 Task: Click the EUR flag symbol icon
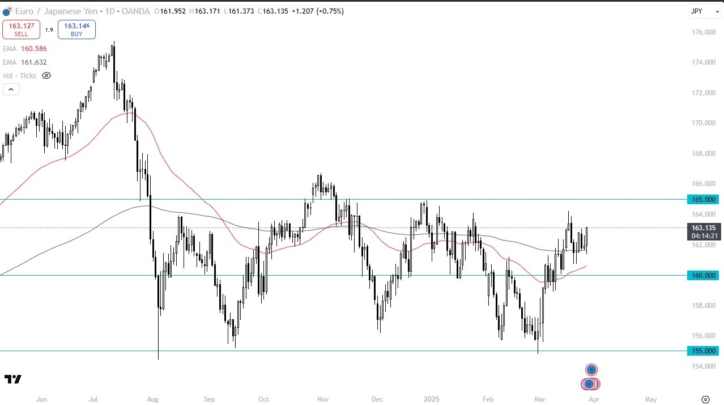point(6,11)
